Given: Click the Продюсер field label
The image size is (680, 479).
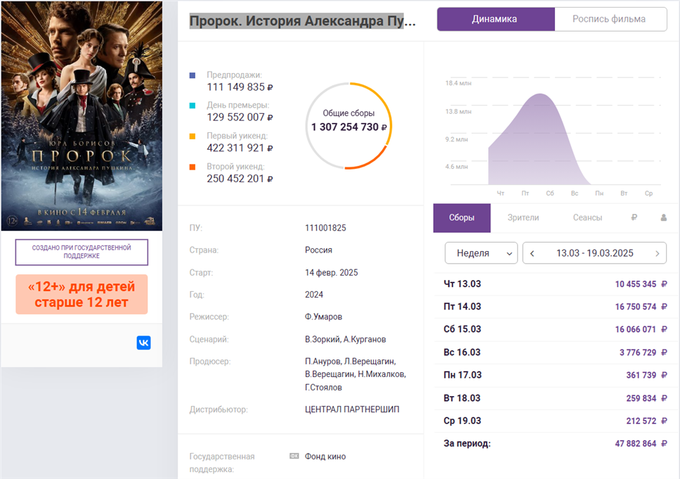Looking at the screenshot, I should [210, 362].
